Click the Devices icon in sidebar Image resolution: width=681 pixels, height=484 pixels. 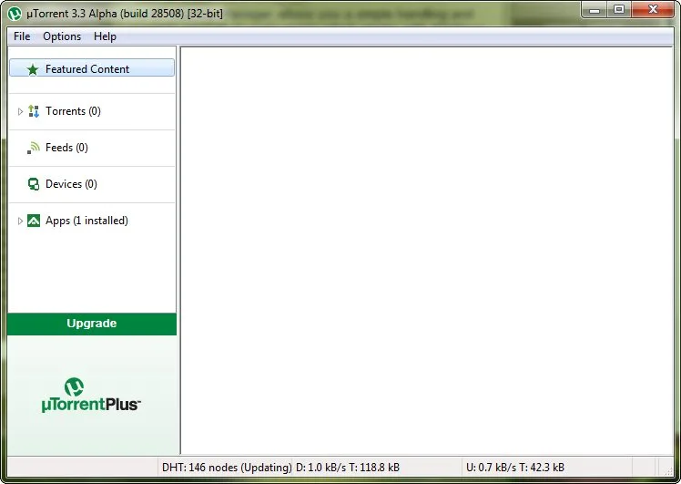[34, 184]
